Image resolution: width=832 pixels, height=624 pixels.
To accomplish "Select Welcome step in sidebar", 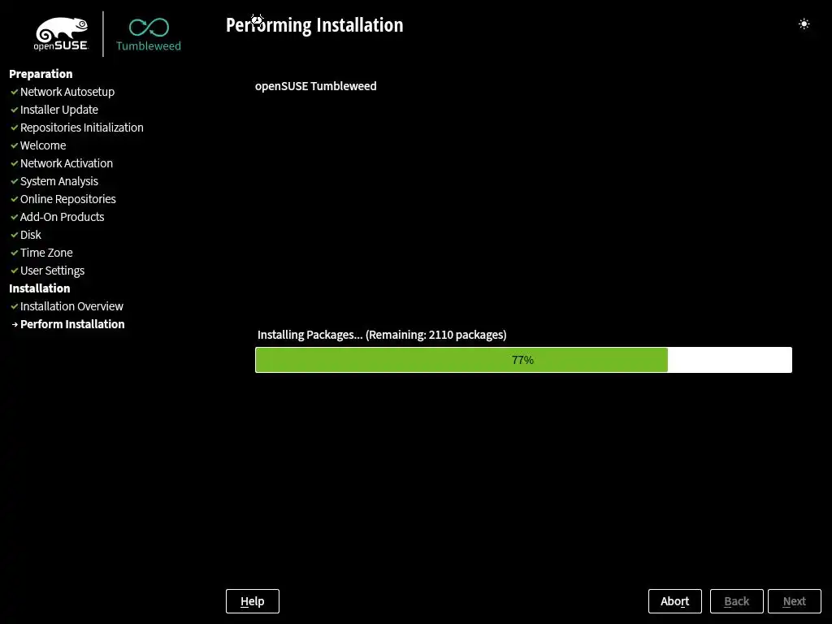I will pos(43,145).
